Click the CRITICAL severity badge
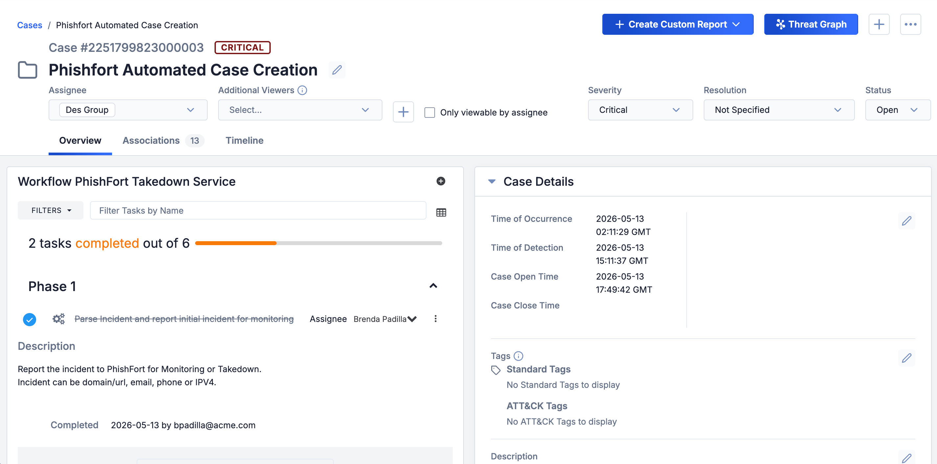 pos(242,48)
